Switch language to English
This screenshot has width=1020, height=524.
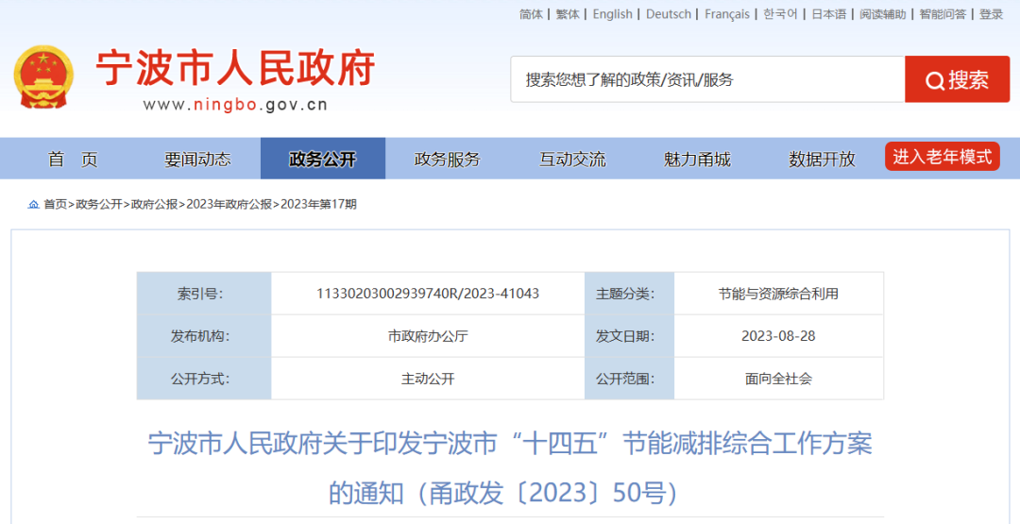click(x=612, y=14)
